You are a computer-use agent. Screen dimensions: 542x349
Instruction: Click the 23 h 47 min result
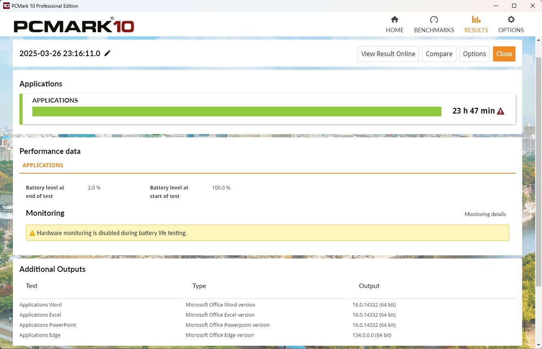[x=473, y=111]
